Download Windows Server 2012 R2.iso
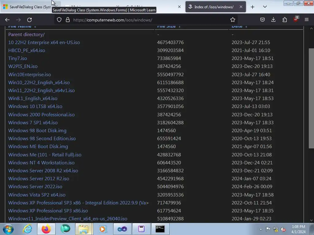314x235 pixels. click(39, 178)
